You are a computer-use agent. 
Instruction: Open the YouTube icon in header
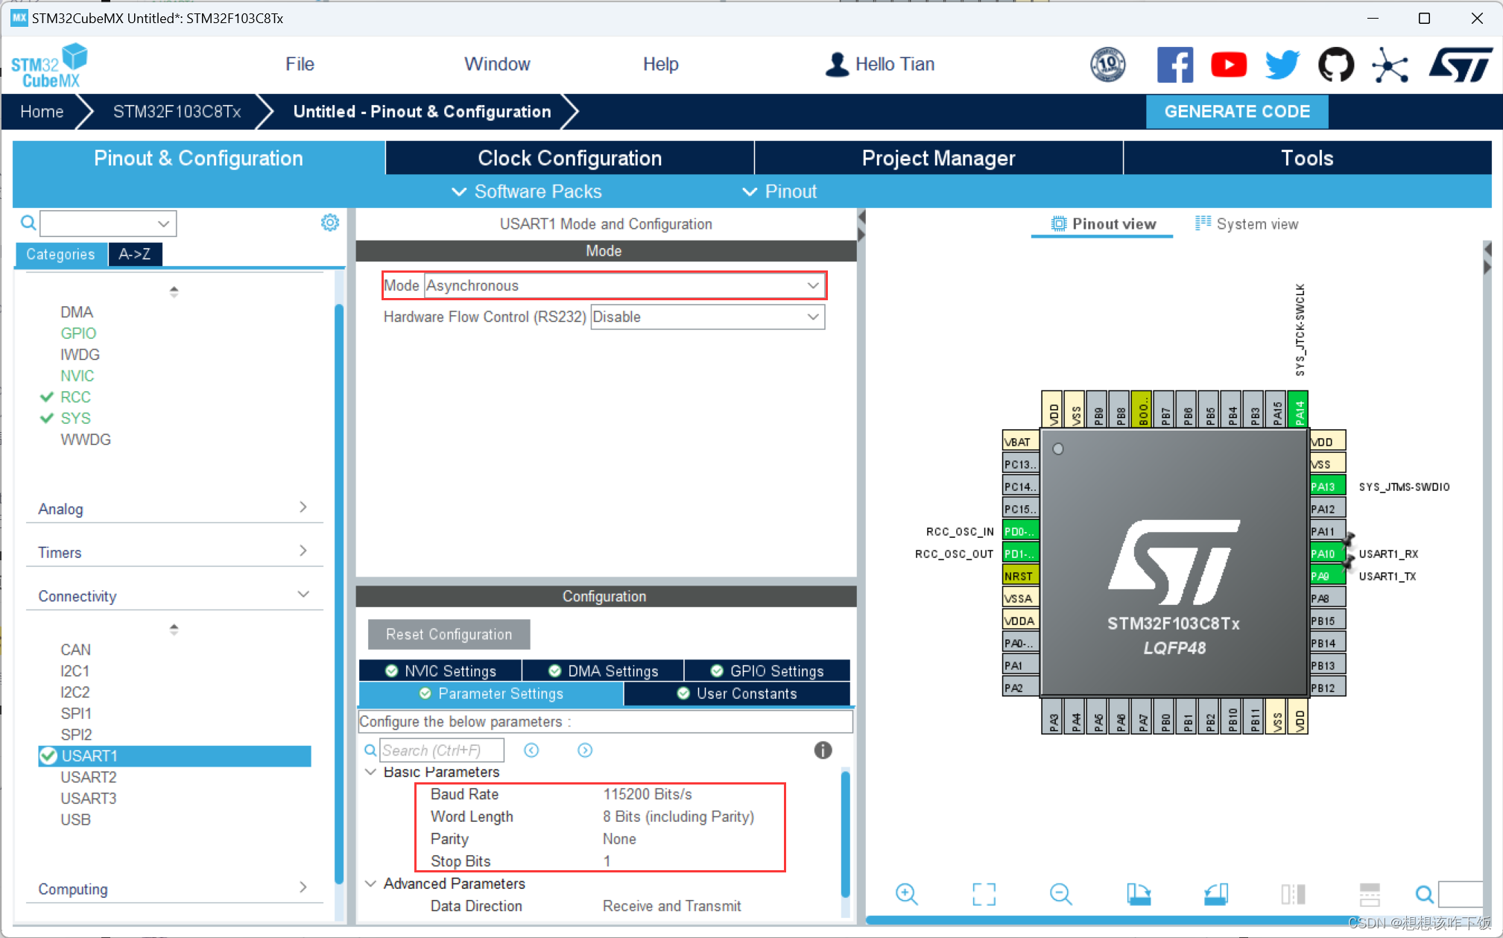(1229, 65)
